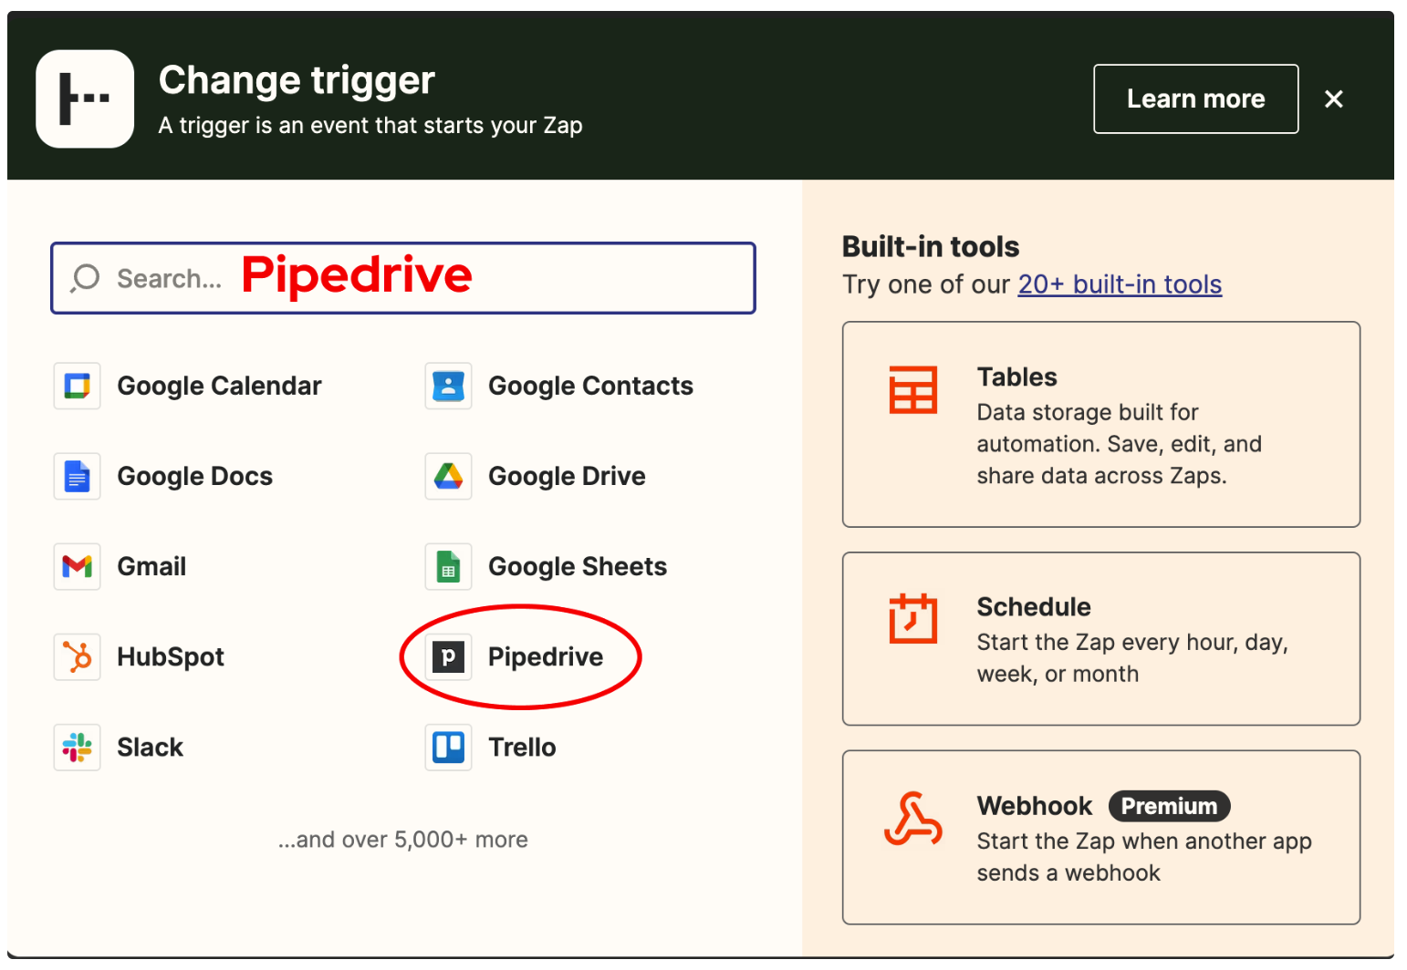
Task: Pick the Google Sheets app icon
Action: tap(448, 566)
